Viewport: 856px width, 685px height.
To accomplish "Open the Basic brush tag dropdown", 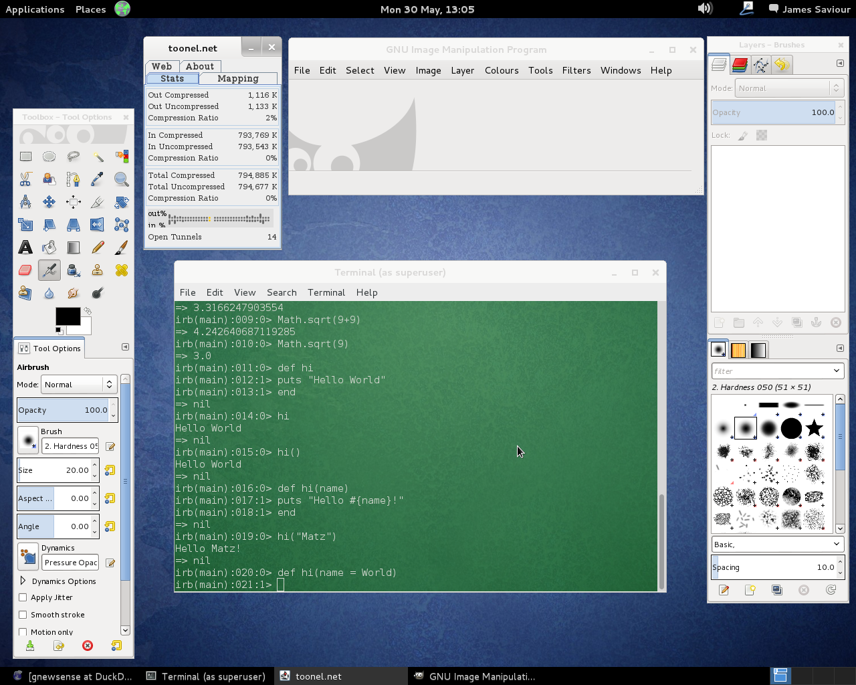I will pyautogui.click(x=777, y=545).
